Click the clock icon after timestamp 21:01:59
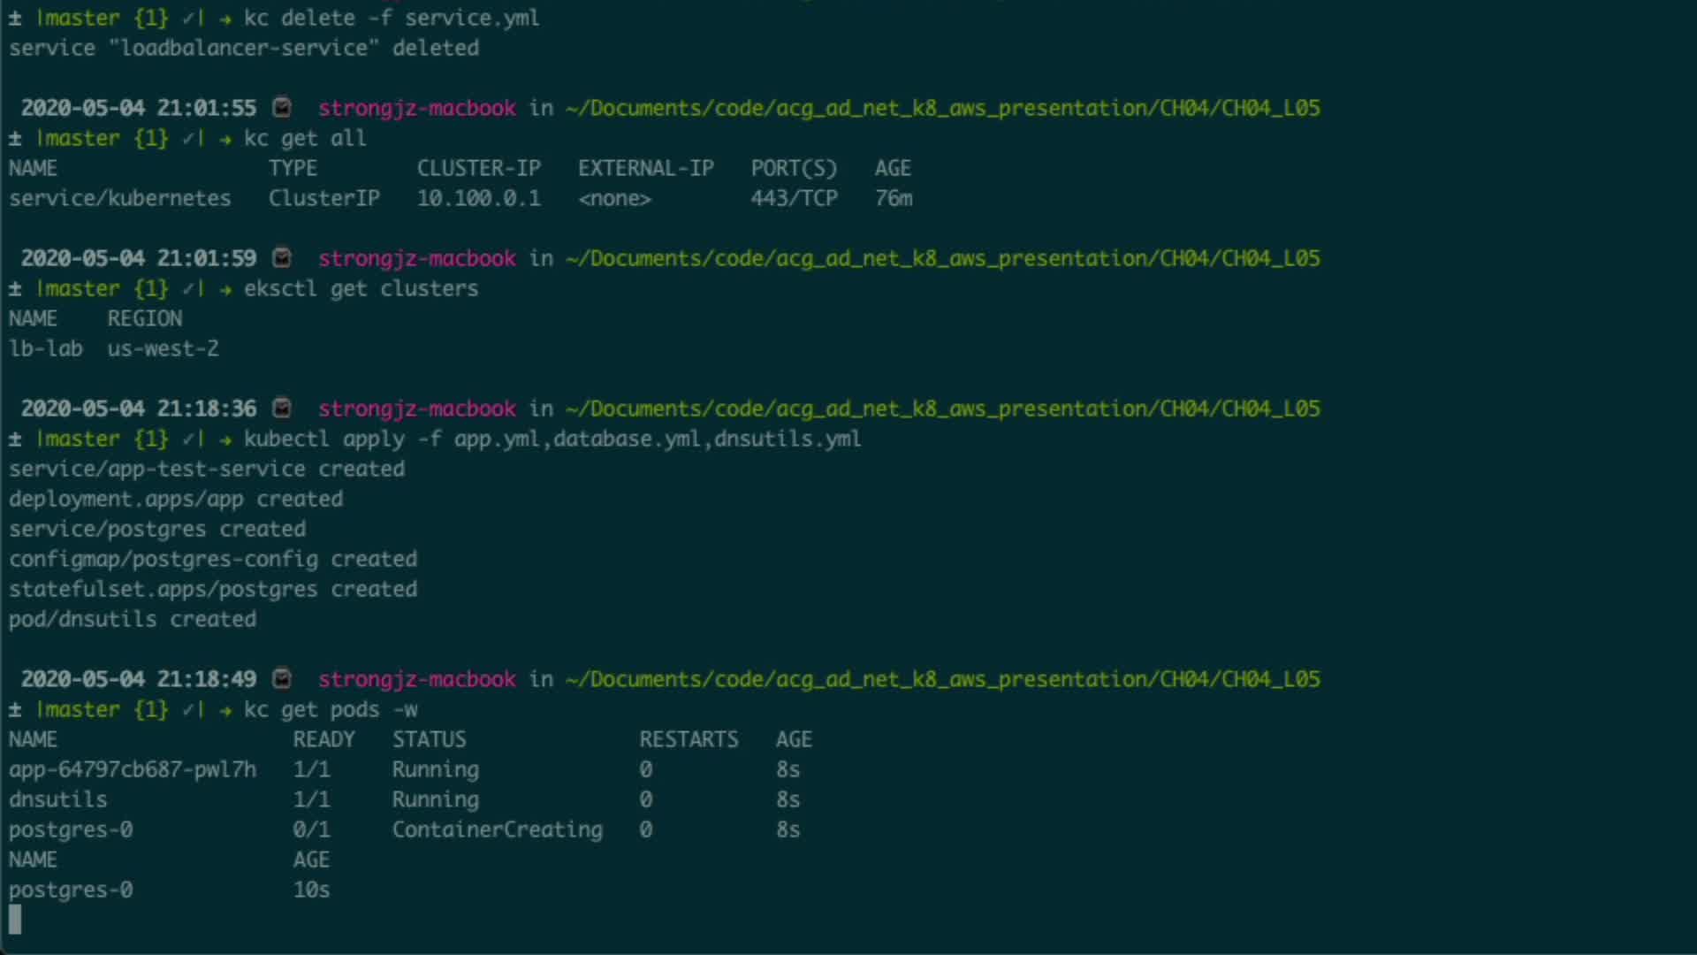Viewport: 1697px width, 955px height. pos(282,258)
